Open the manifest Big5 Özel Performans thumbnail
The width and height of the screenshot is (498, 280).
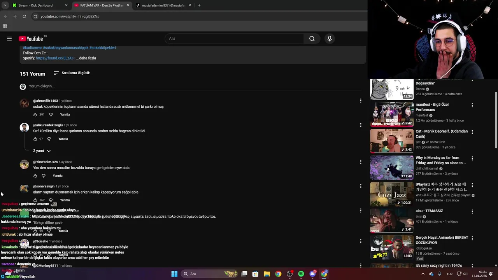(392, 114)
